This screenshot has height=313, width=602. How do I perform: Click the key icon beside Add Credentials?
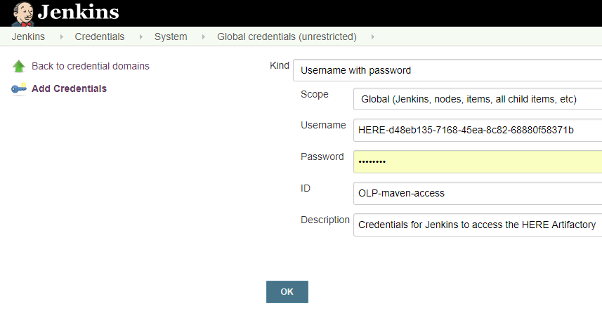coord(19,88)
